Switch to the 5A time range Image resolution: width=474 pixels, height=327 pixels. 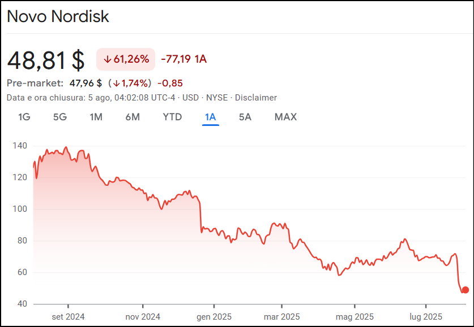point(245,117)
